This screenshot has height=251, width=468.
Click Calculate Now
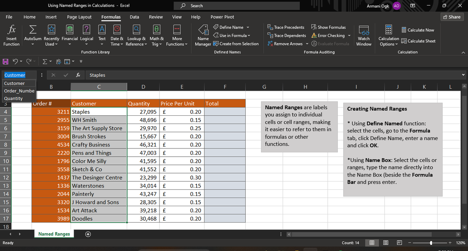pyautogui.click(x=417, y=30)
